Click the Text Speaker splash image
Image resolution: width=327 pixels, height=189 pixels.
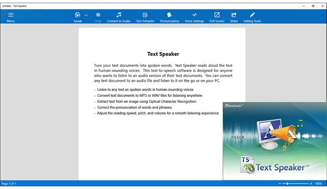(275, 141)
